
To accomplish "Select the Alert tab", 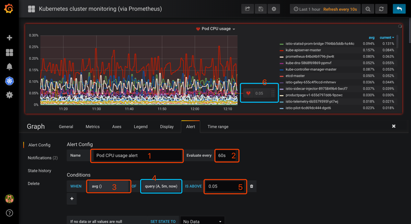I will 190,126.
